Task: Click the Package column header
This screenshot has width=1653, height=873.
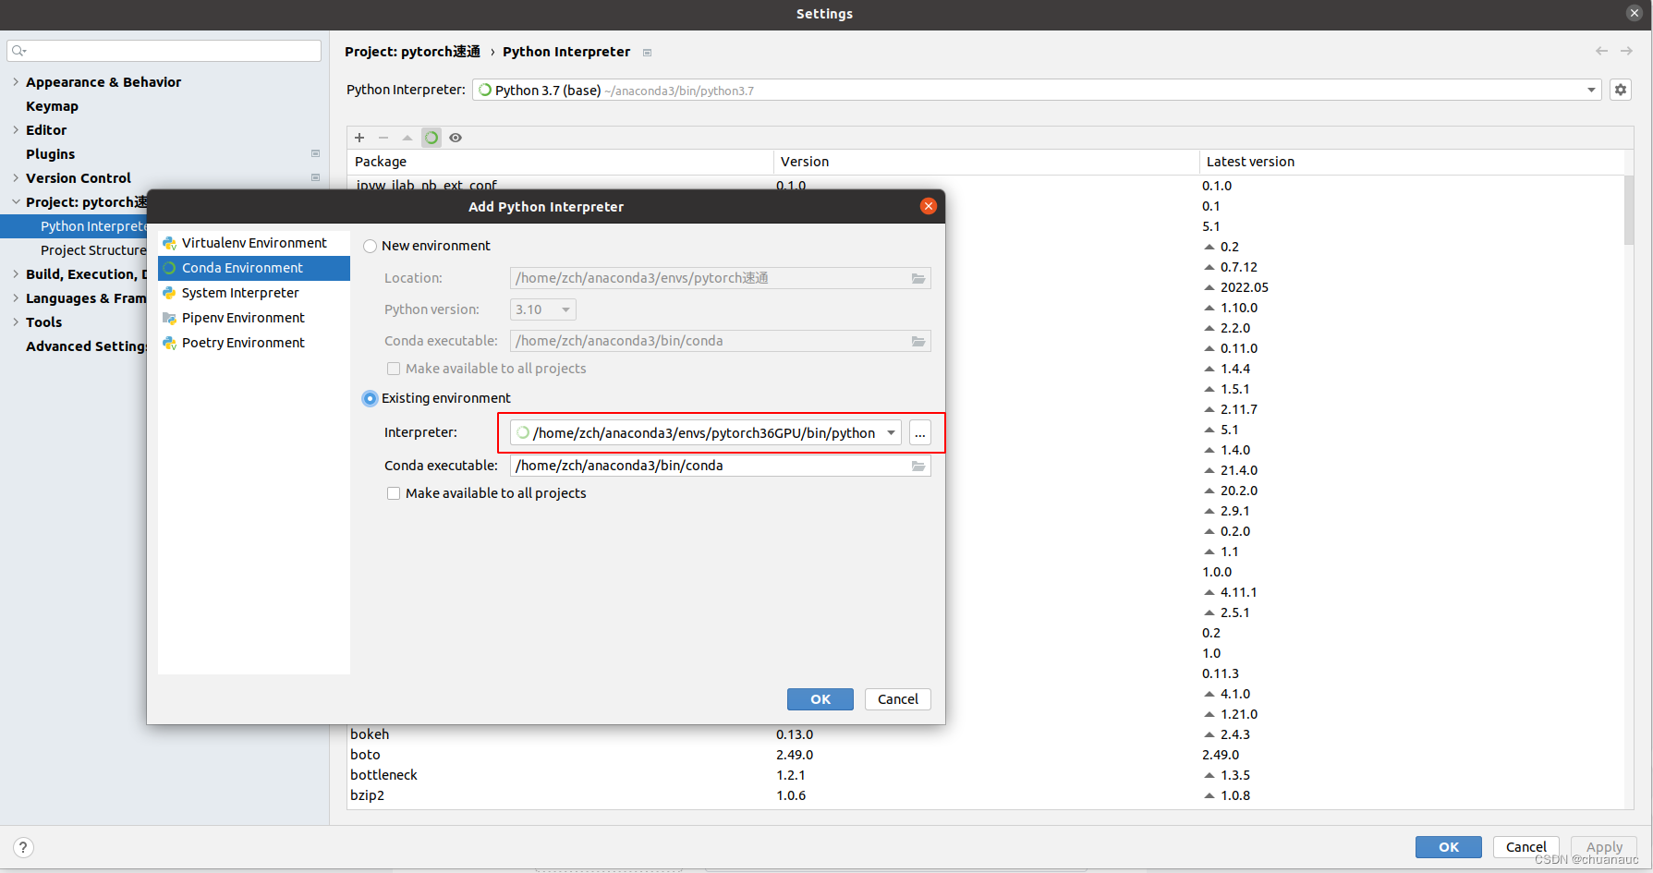Action: click(560, 162)
